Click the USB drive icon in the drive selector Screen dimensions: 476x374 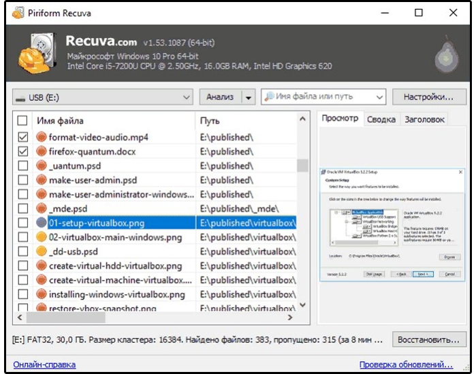[x=20, y=98]
